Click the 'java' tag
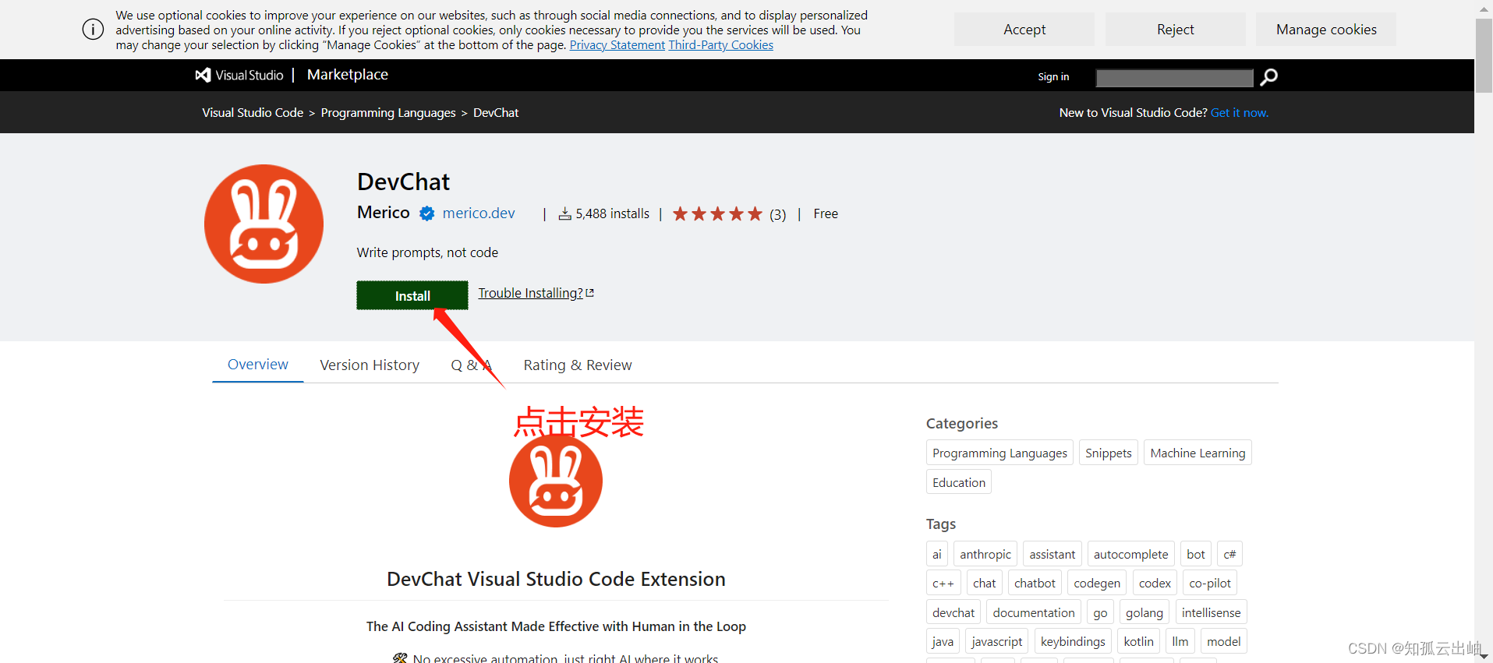The height and width of the screenshot is (663, 1493). coord(943,641)
